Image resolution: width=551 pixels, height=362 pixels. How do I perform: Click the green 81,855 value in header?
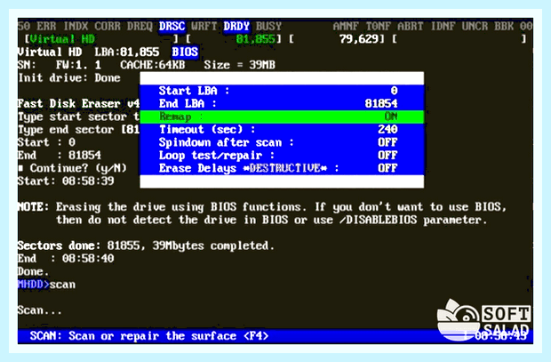[x=255, y=39]
